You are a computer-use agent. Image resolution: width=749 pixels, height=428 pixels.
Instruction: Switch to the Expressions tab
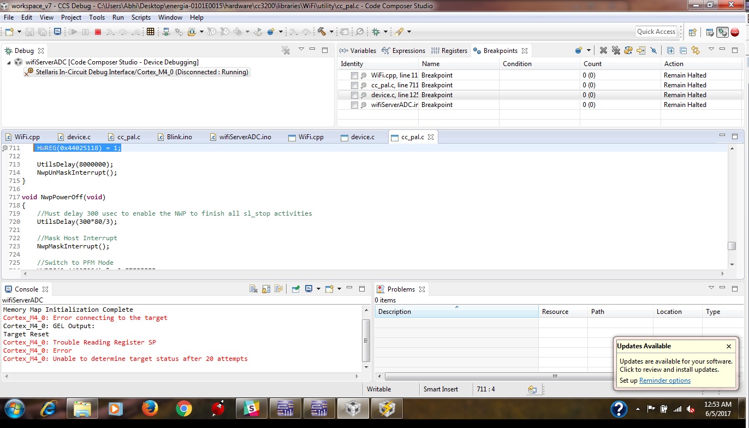point(403,51)
